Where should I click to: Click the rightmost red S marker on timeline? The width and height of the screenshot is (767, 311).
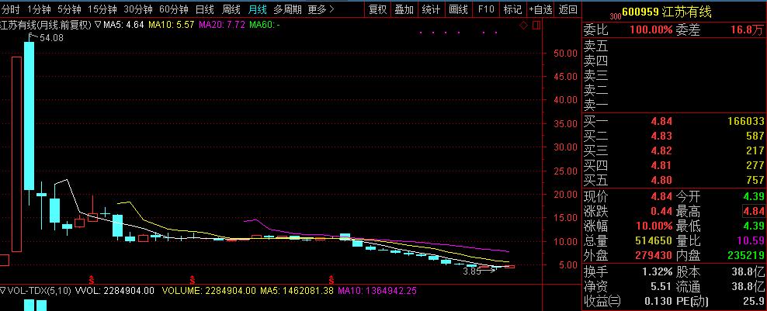tap(332, 278)
